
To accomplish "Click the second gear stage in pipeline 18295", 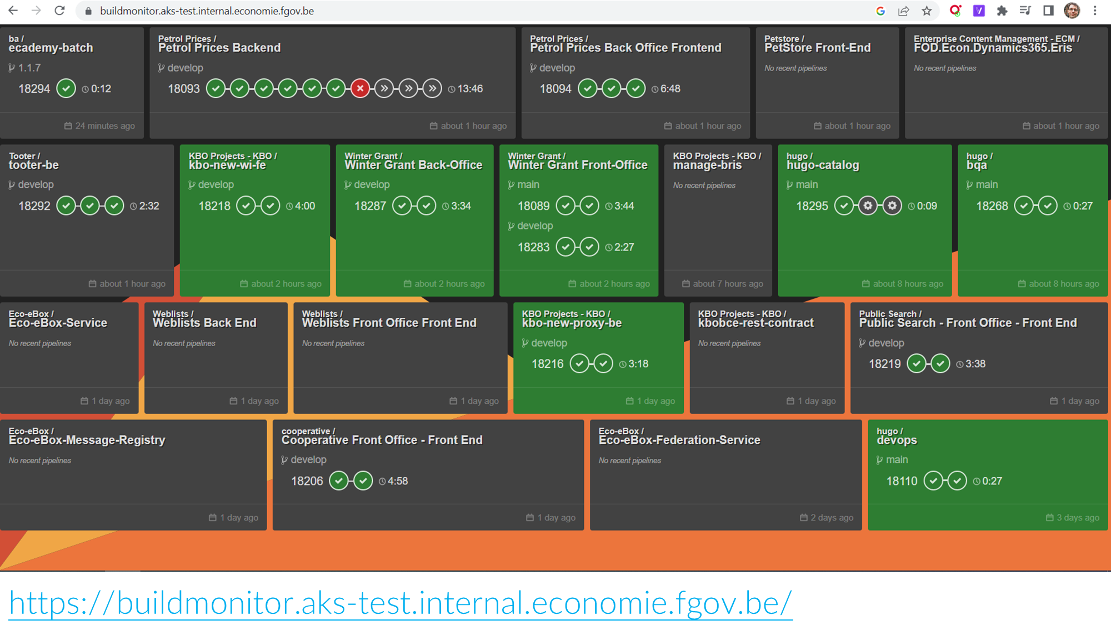I will point(892,206).
